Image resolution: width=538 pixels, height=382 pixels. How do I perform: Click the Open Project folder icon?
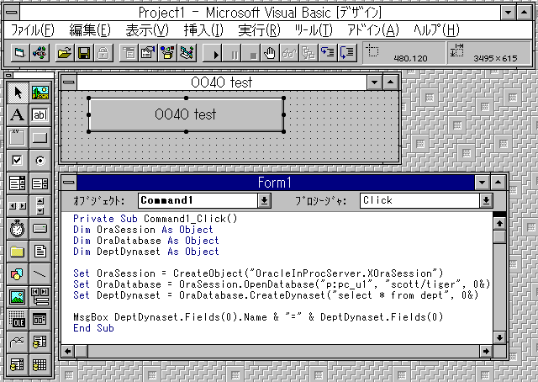(64, 53)
